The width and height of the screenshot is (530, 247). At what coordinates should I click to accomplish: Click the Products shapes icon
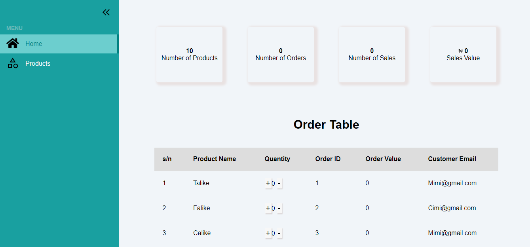pos(13,63)
